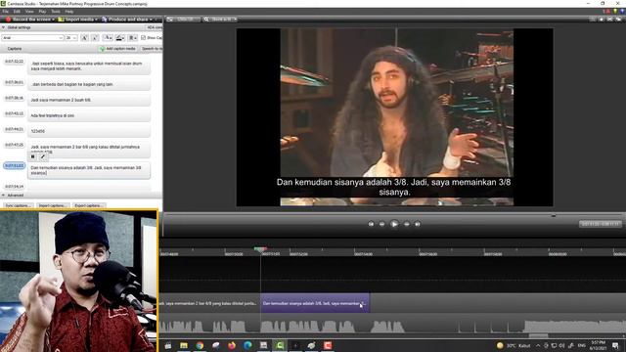Image resolution: width=626 pixels, height=352 pixels.
Task: Expand Import media dropdown arrow
Action: [96, 20]
